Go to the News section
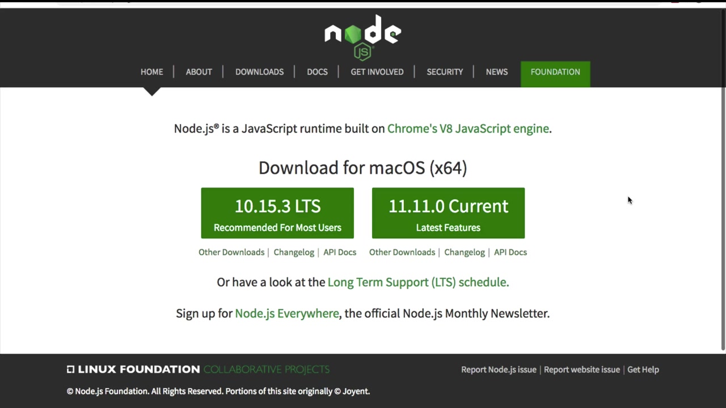 [x=496, y=72]
